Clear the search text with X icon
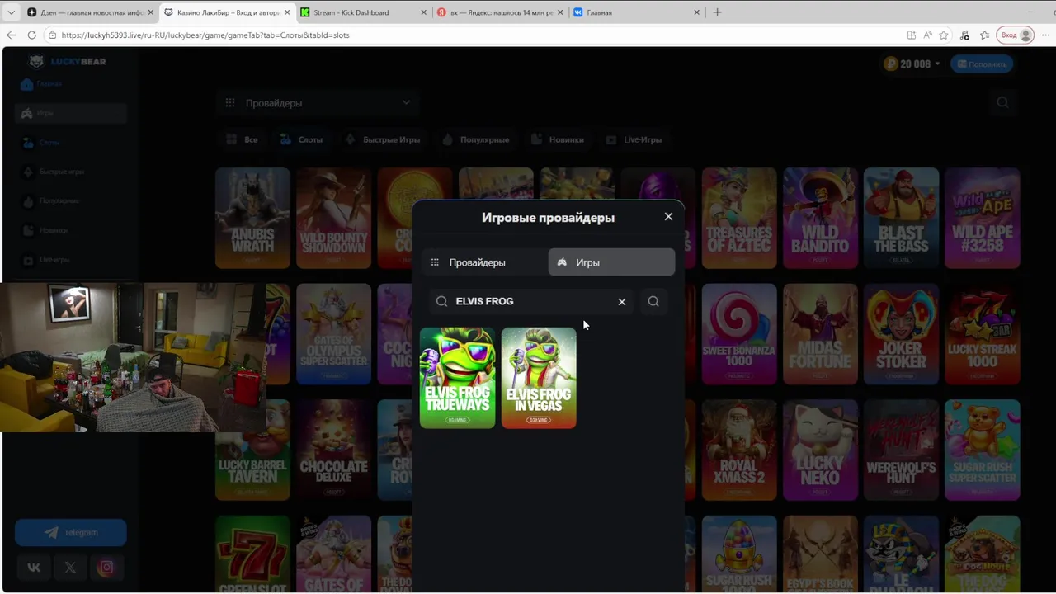 click(x=622, y=302)
